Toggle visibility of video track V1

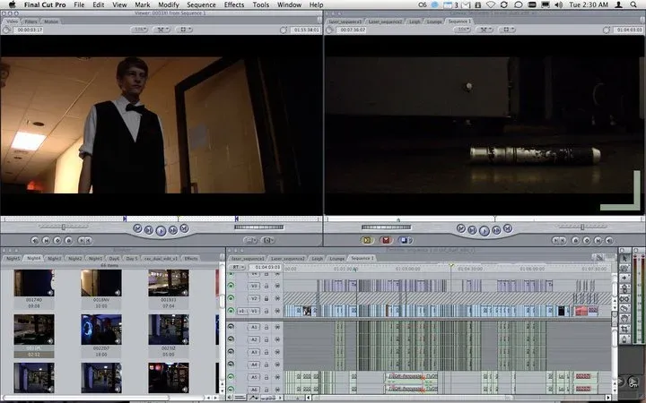tap(231, 311)
